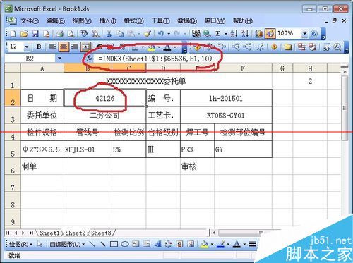This screenshot has height=263, width=353.
Task: Click inside the Name Box showing B2
Action: point(30,59)
